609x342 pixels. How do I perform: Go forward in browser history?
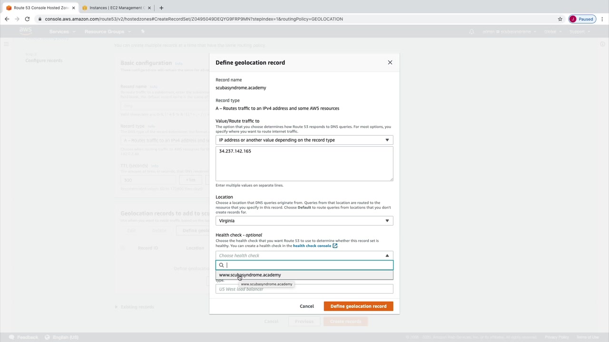(17, 19)
